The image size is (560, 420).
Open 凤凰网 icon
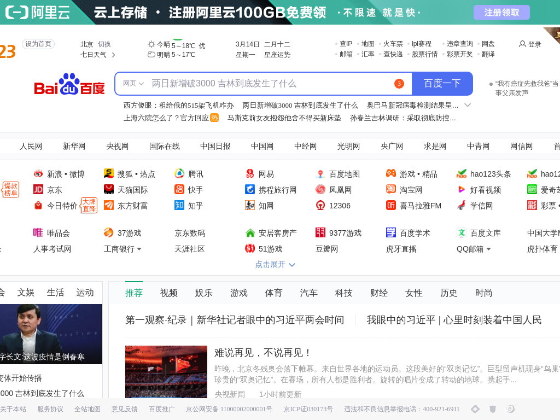[x=320, y=189]
